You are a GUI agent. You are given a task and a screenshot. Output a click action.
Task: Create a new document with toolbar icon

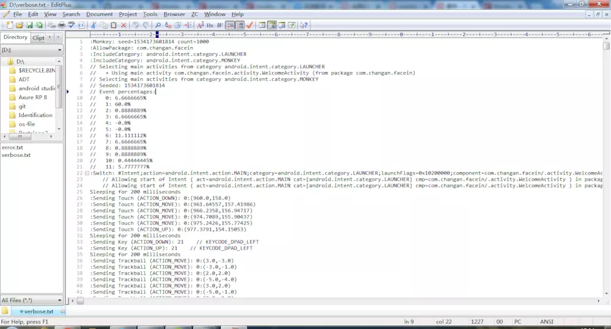point(10,25)
